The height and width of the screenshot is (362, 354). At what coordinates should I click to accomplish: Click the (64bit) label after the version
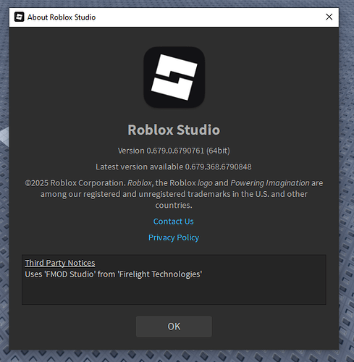[x=218, y=151]
